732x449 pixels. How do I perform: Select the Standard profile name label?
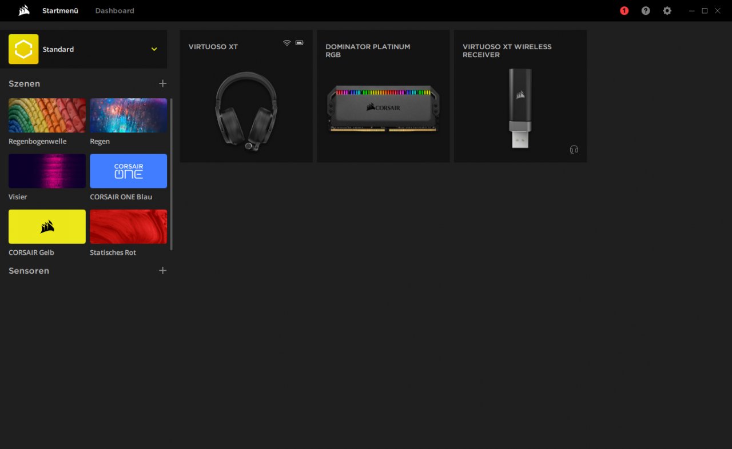[x=58, y=49]
